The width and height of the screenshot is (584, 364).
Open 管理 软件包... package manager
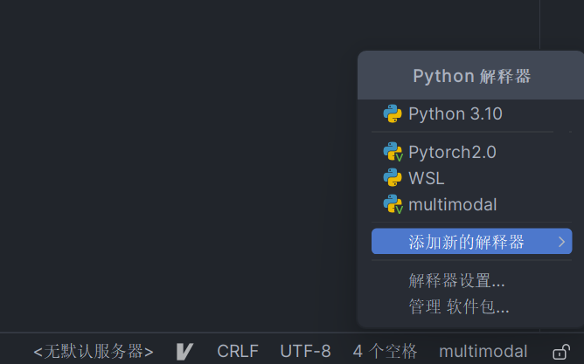[x=471, y=307]
